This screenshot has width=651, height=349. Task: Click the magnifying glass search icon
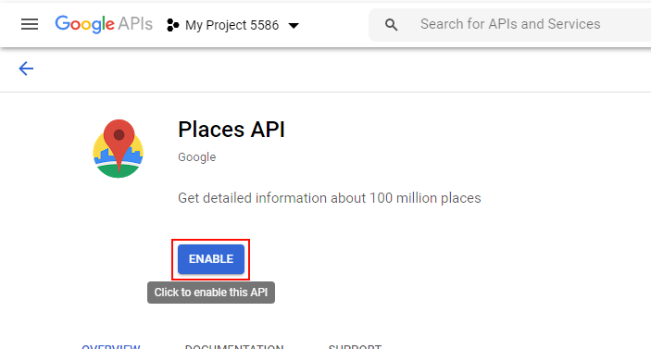click(391, 25)
